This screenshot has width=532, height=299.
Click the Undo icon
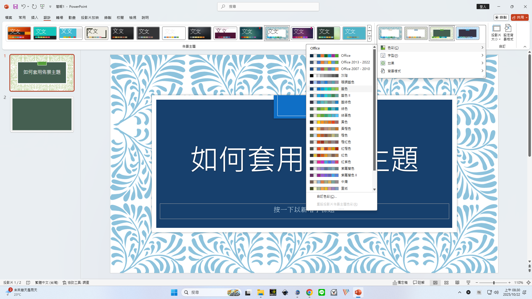tap(23, 6)
